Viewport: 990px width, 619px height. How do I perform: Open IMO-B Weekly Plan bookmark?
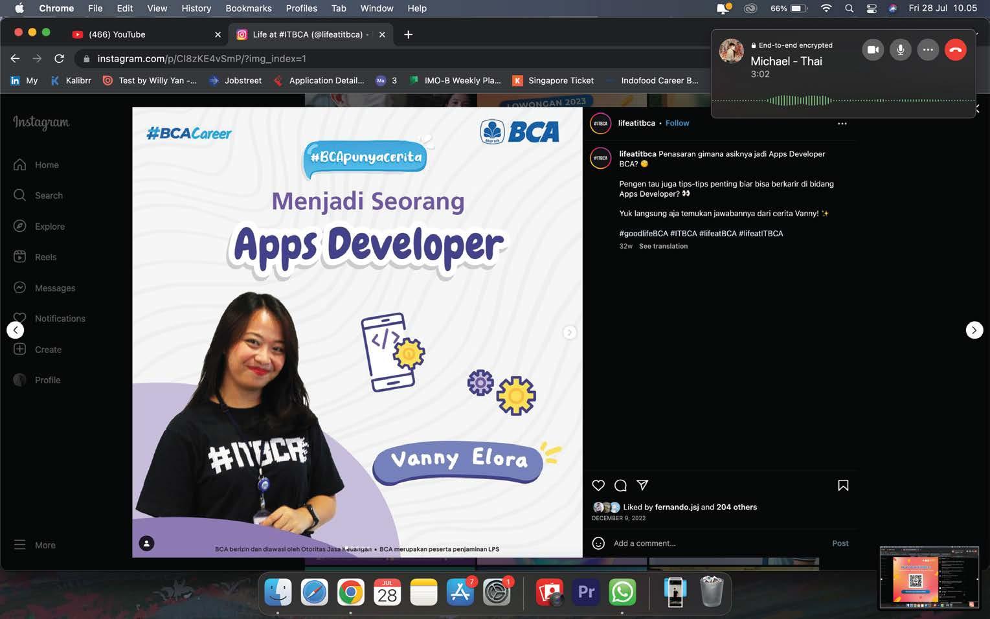click(455, 80)
